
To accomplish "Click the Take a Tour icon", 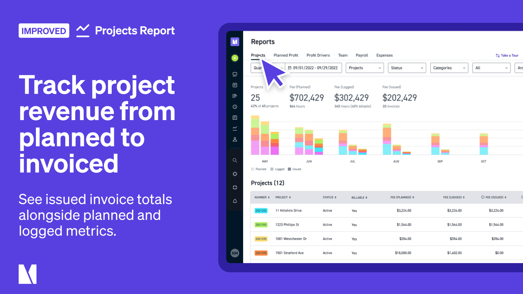I will [498, 56].
